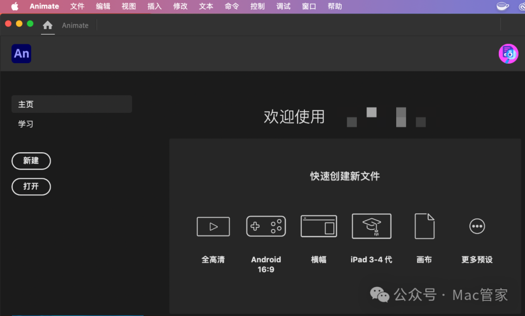525x316 pixels.
Task: Click the 欢迎使用 welcome text
Action: (294, 117)
